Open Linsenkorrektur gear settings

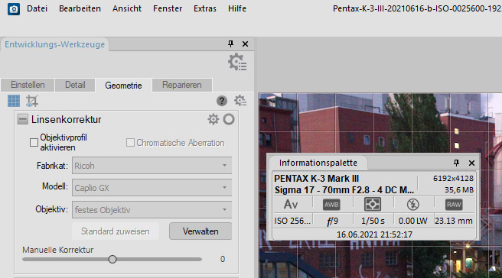tap(214, 119)
